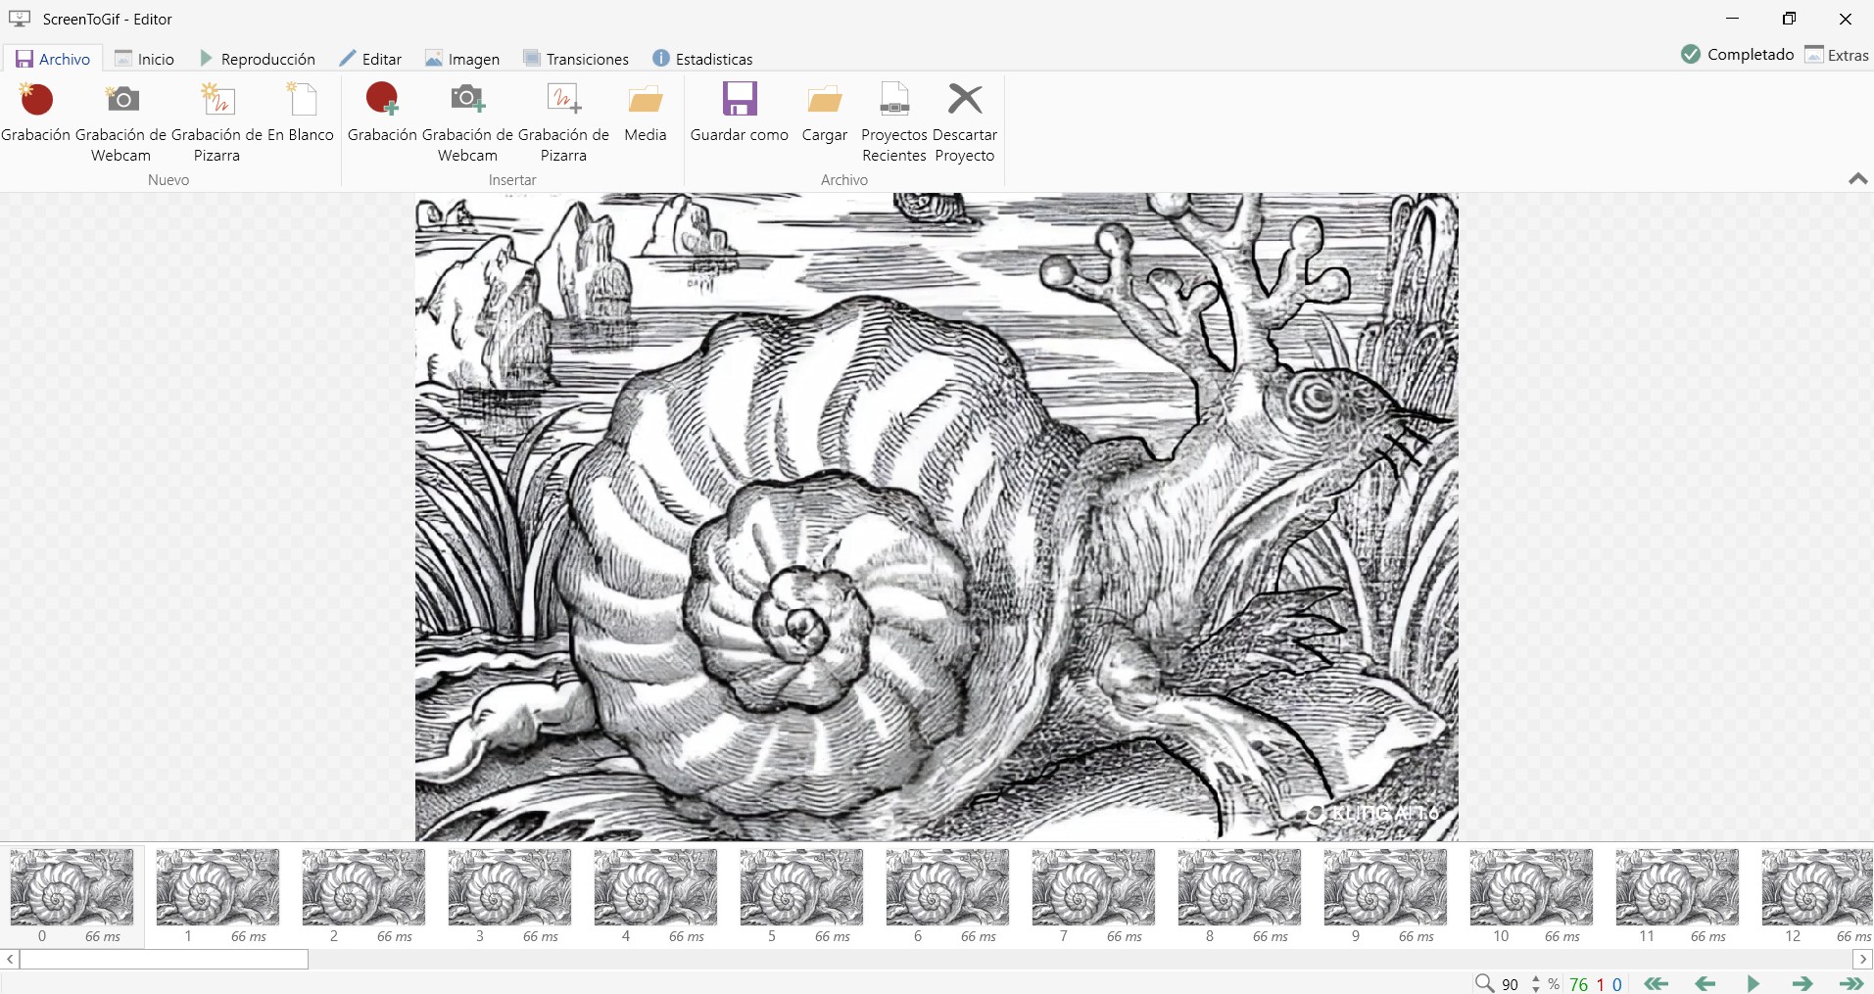
Task: Play the animation preview
Action: click(x=1754, y=983)
